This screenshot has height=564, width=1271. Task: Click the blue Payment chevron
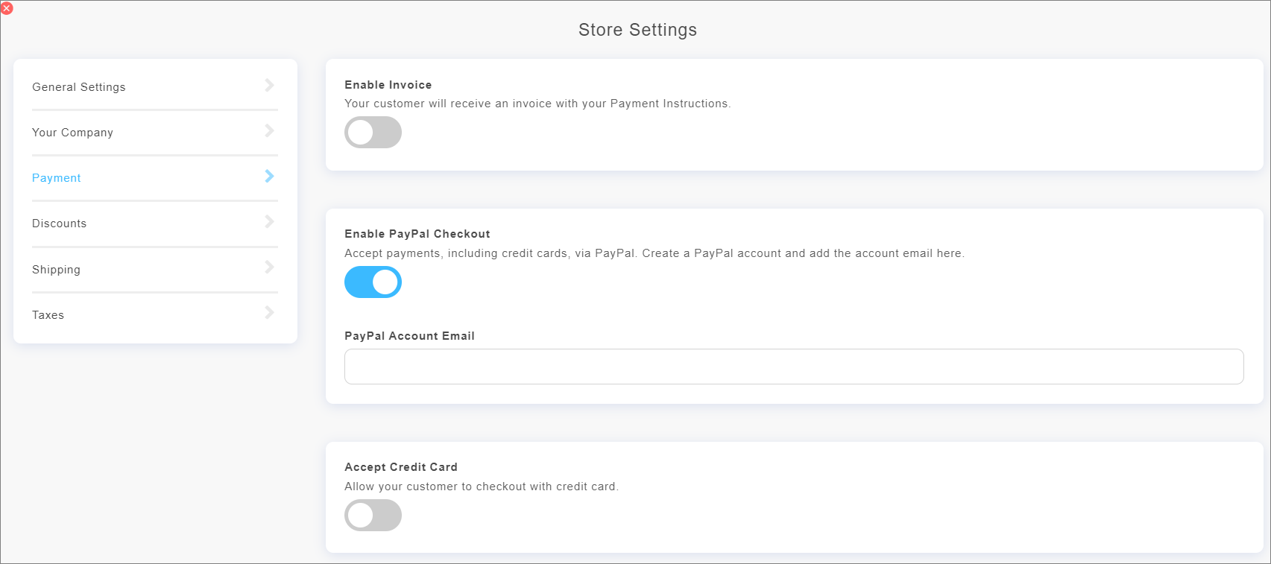click(269, 177)
